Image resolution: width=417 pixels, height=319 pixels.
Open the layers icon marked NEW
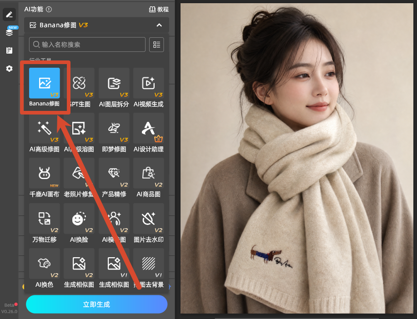(x=10, y=32)
